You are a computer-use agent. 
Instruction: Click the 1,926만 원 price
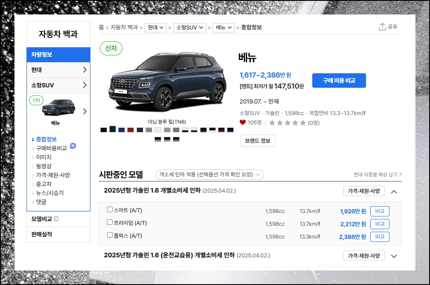(x=353, y=211)
